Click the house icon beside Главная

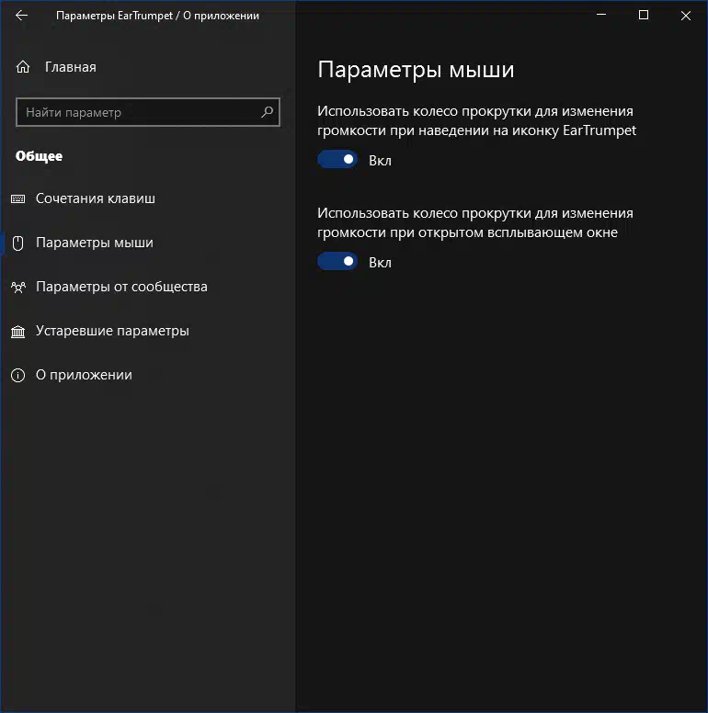(23, 67)
